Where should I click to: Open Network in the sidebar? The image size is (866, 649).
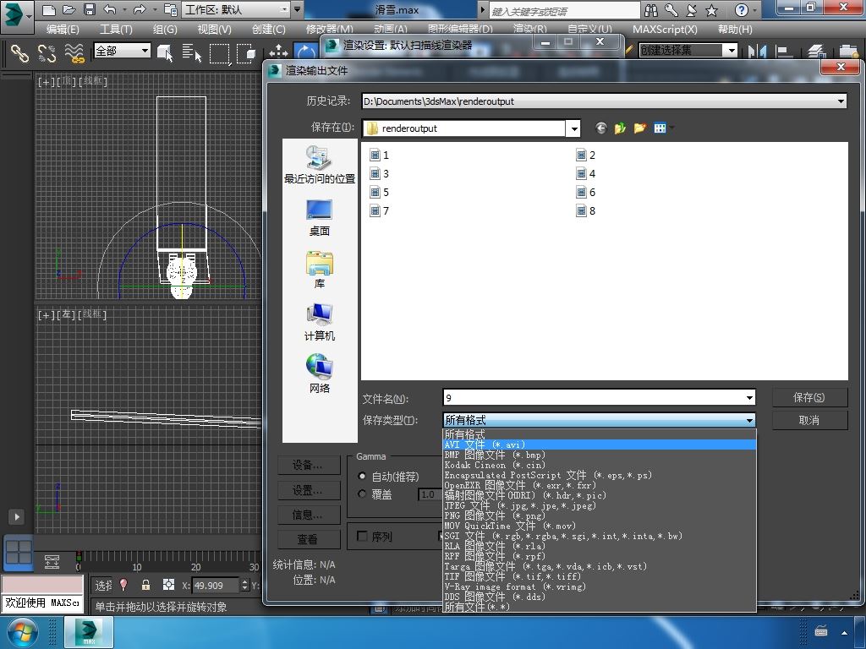(319, 374)
